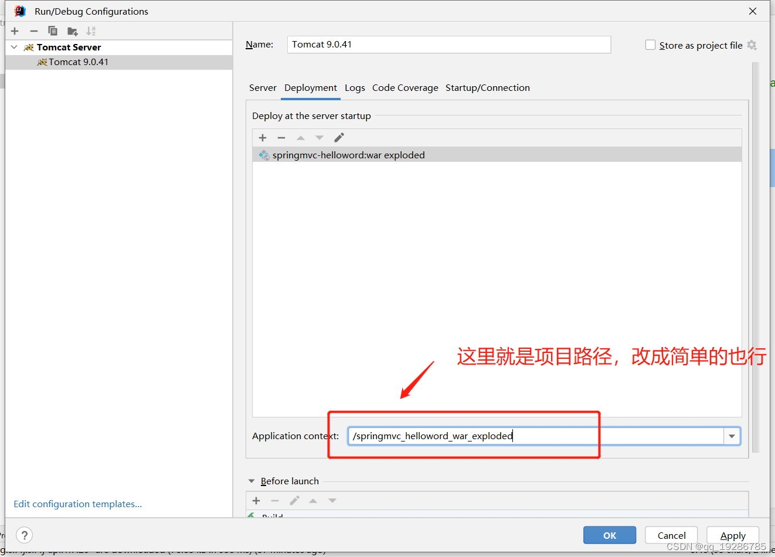Click the Apply button
775x557 pixels.
point(733,535)
